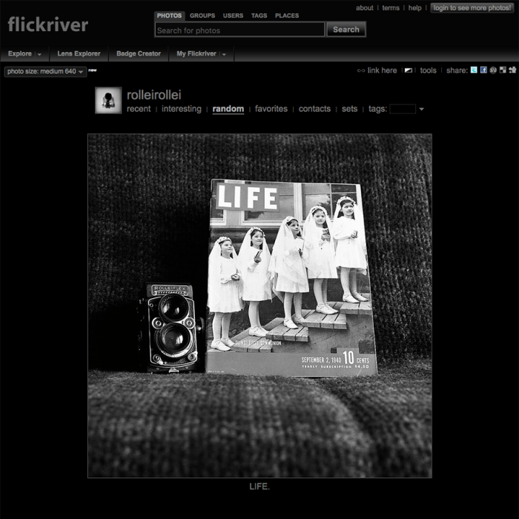Share photo on Twitter
The image size is (519, 519).
point(474,70)
